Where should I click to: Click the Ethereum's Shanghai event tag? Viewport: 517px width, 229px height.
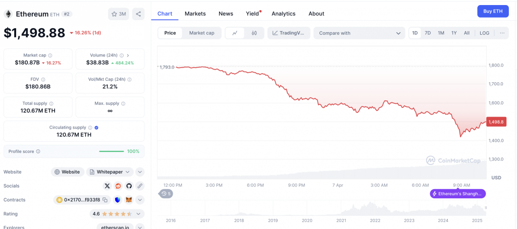pyautogui.click(x=457, y=194)
